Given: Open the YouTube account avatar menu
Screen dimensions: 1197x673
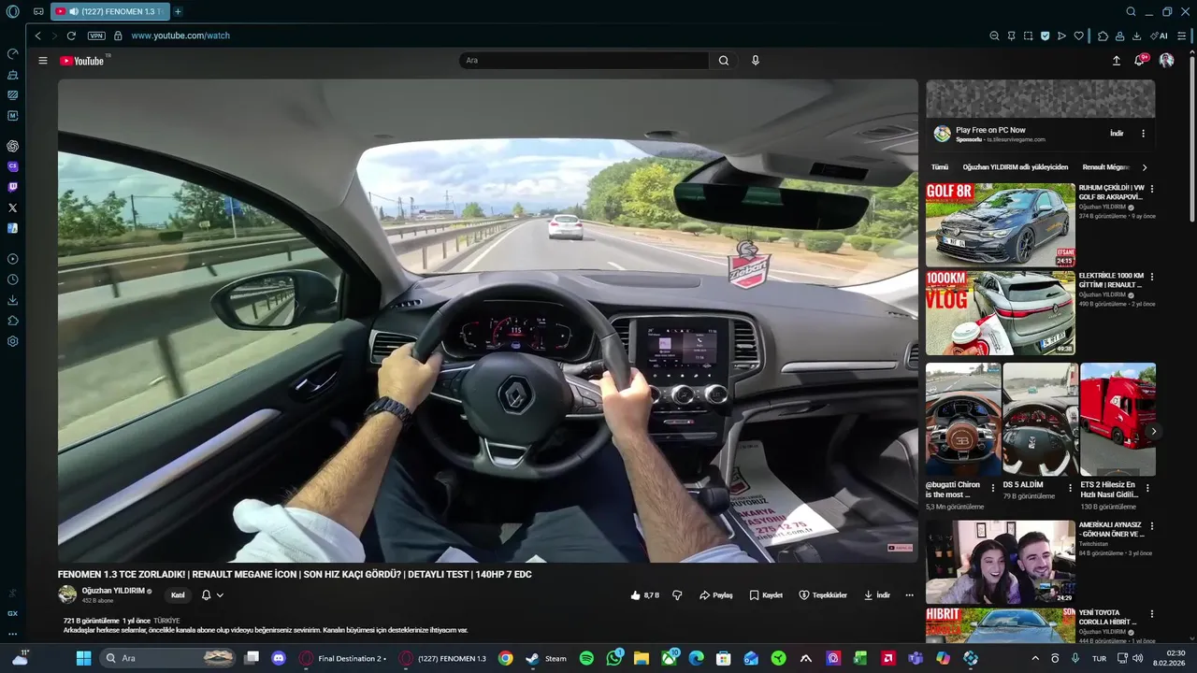Looking at the screenshot, I should click(1166, 60).
